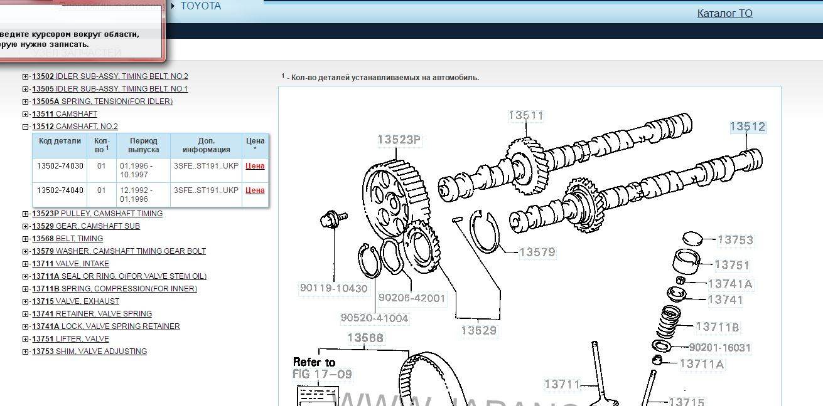Click the TOYOTA breadcrumb link

tap(200, 6)
